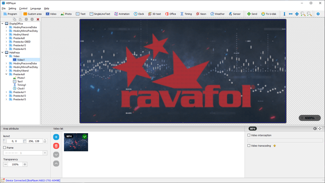Click the vertical stretch icon
This screenshot has height=183, width=325.
284,14
